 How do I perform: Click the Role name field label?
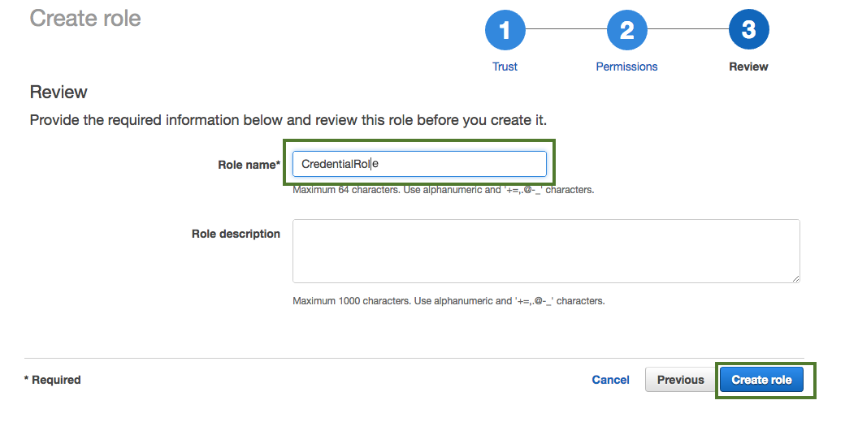[x=249, y=165]
